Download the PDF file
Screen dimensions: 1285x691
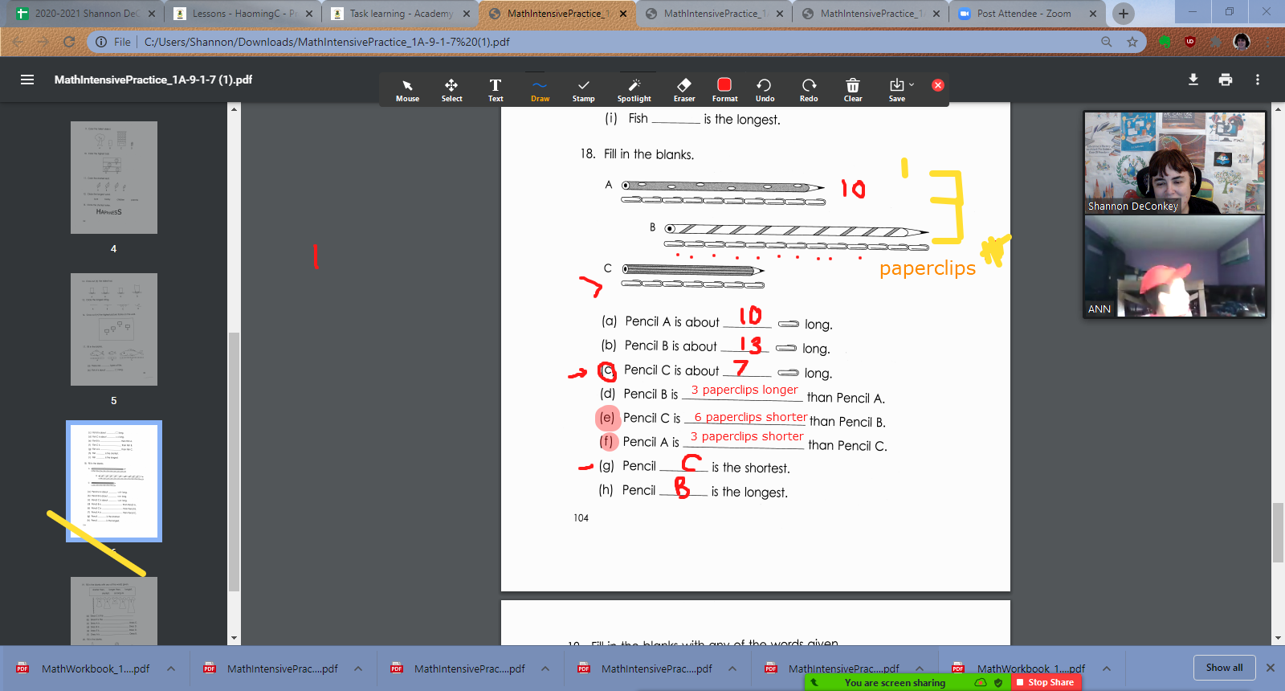click(1193, 80)
